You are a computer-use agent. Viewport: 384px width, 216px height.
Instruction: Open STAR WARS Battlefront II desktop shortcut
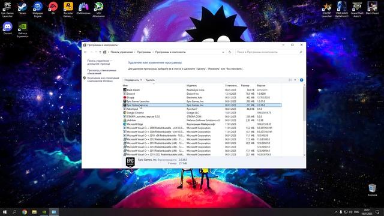coord(341,10)
